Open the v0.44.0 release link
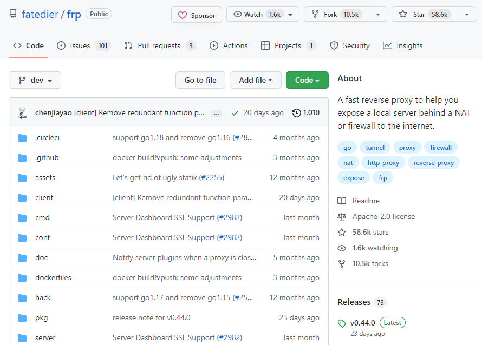The width and height of the screenshot is (482, 345). [362, 322]
